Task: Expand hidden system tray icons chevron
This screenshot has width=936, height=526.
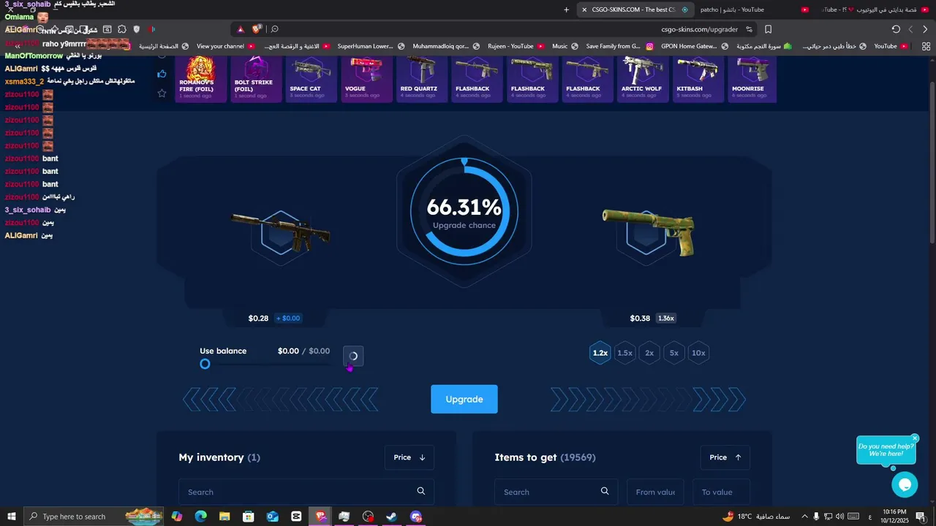Action: (x=804, y=517)
